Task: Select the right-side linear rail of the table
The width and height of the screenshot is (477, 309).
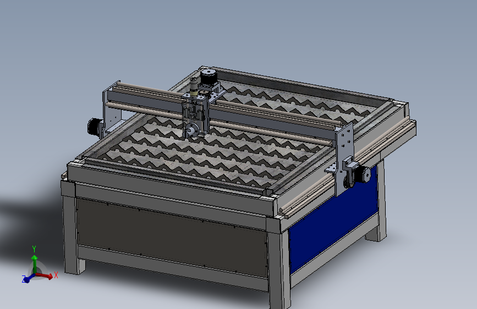Action: click(349, 167)
